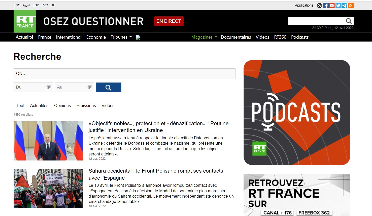Screen dimensions: 372x216
Task: Open the Documentaires menu item
Action: [x=236, y=37]
